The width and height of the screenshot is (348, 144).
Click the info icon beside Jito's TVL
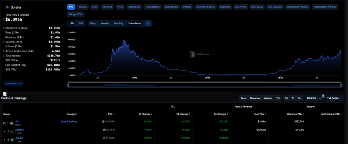pos(103,122)
